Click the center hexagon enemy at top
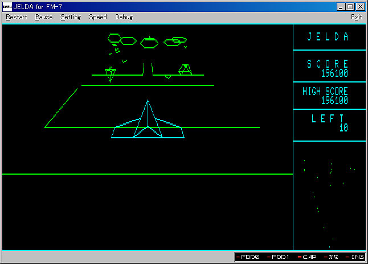Image resolution: width=368 pixels, height=264 pixels. tap(149, 41)
